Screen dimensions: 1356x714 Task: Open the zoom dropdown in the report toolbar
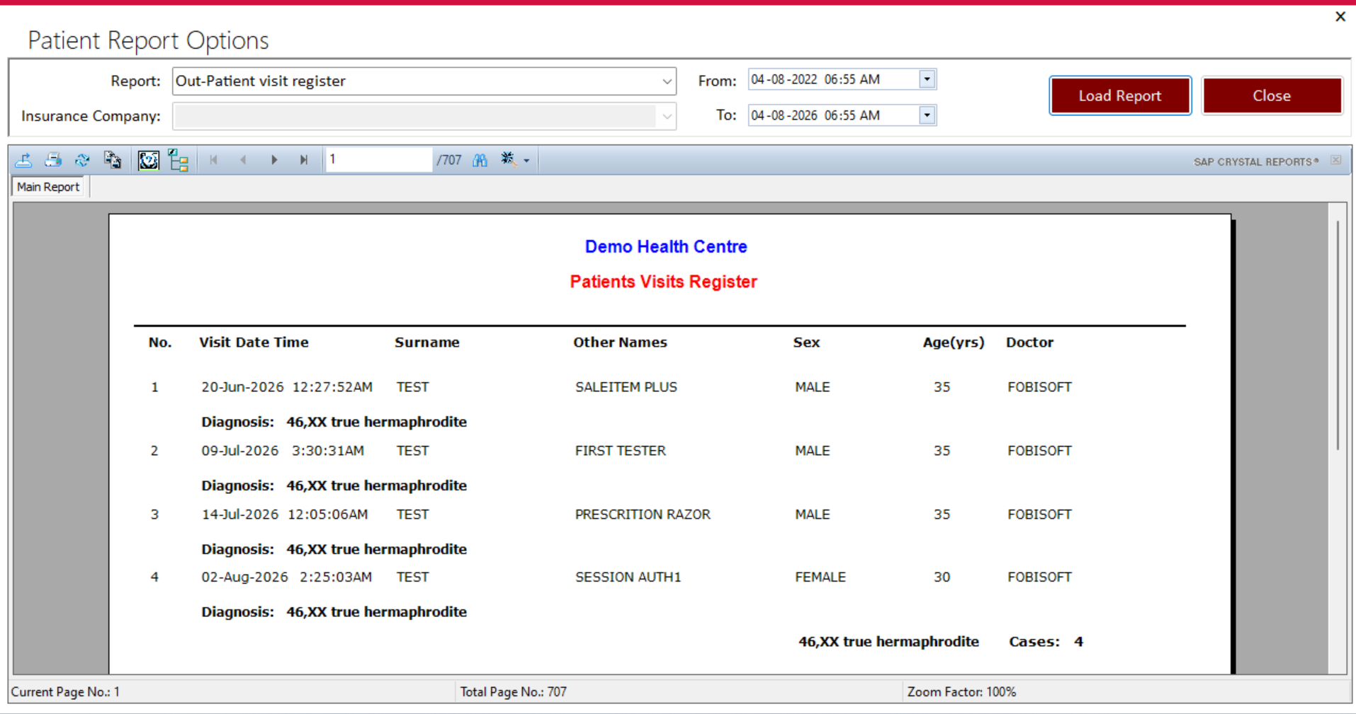526,161
